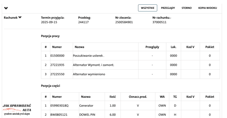Click invoice number 37000511
The height and width of the screenshot is (118, 227).
[159, 22]
